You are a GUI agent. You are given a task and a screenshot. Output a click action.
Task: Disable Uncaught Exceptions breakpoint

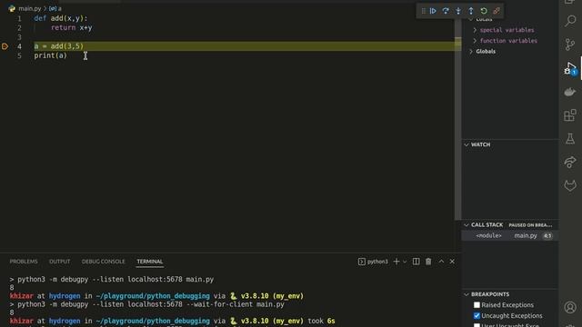pyautogui.click(x=477, y=316)
